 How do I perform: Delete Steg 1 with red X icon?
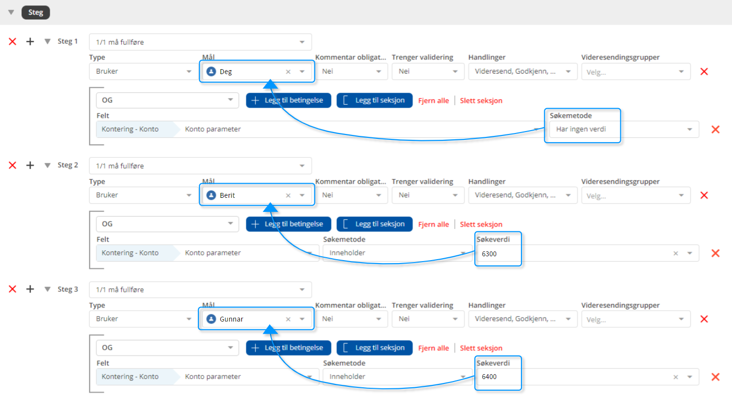[x=13, y=42]
